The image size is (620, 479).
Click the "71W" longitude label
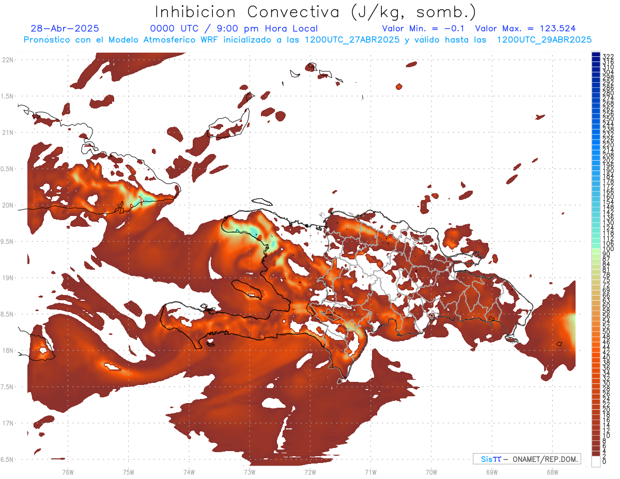click(x=370, y=472)
